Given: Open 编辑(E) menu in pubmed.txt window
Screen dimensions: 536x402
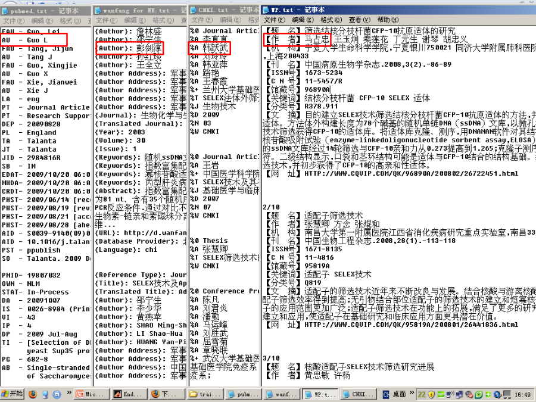Looking at the screenshot, I should point(42,20).
